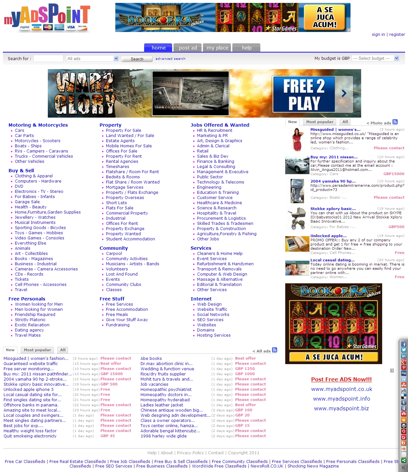Share page via Google+ sidebar icon

tap(404, 362)
